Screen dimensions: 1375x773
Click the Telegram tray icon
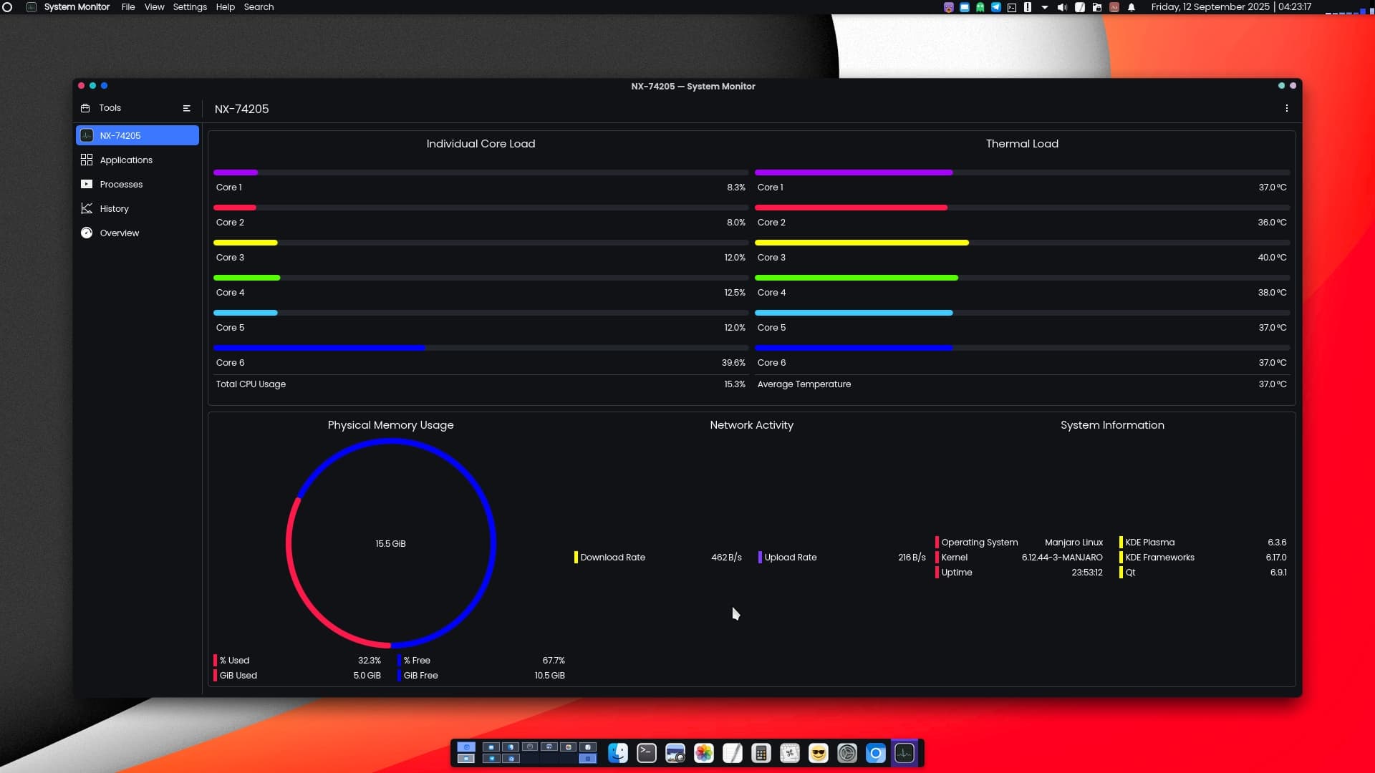995,7
